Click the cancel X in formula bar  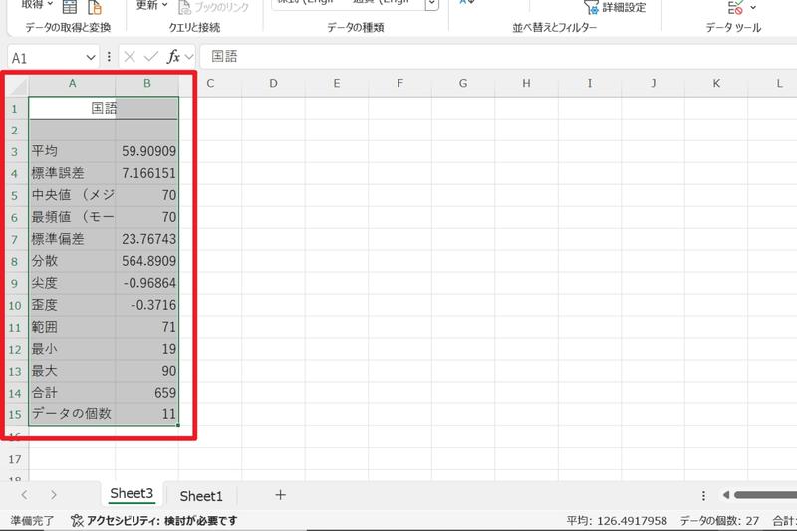(130, 57)
